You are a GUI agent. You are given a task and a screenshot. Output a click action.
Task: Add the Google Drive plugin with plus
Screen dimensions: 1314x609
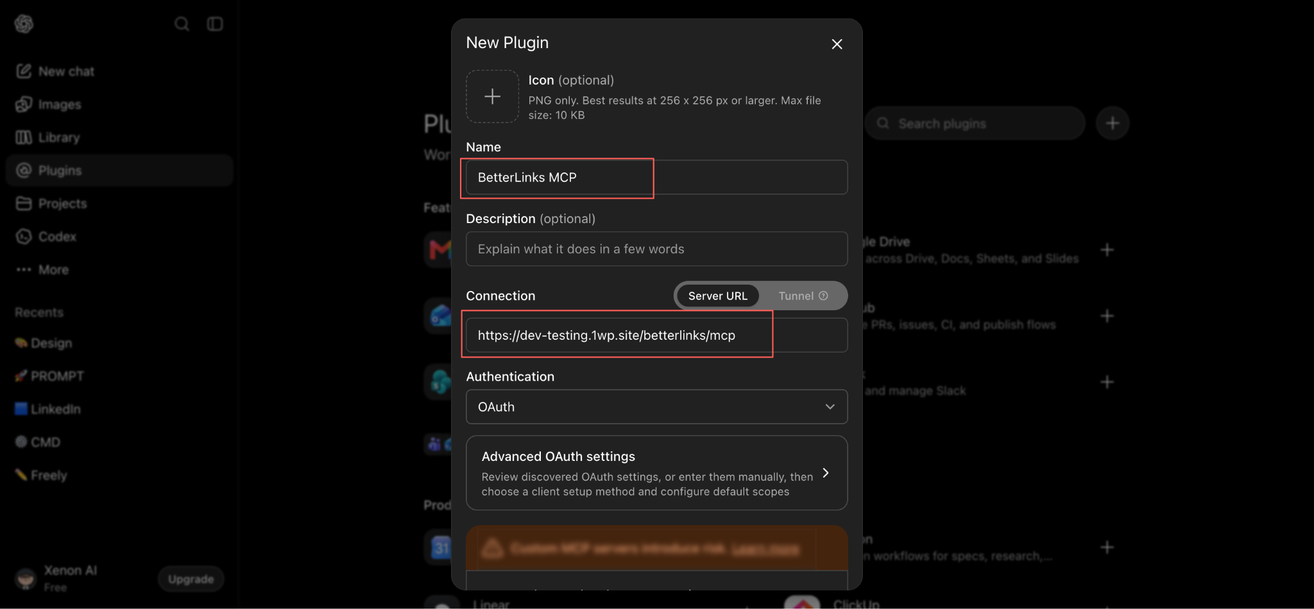1107,250
